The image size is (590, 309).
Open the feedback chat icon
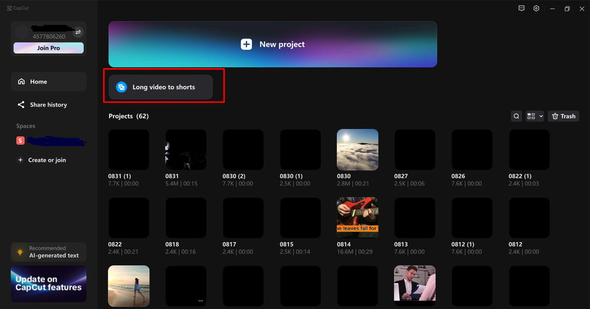(521, 8)
